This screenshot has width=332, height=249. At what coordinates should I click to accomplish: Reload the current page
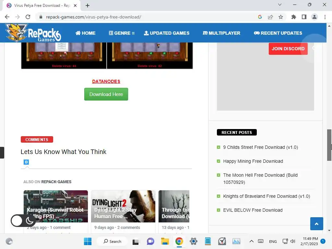[x=28, y=17]
